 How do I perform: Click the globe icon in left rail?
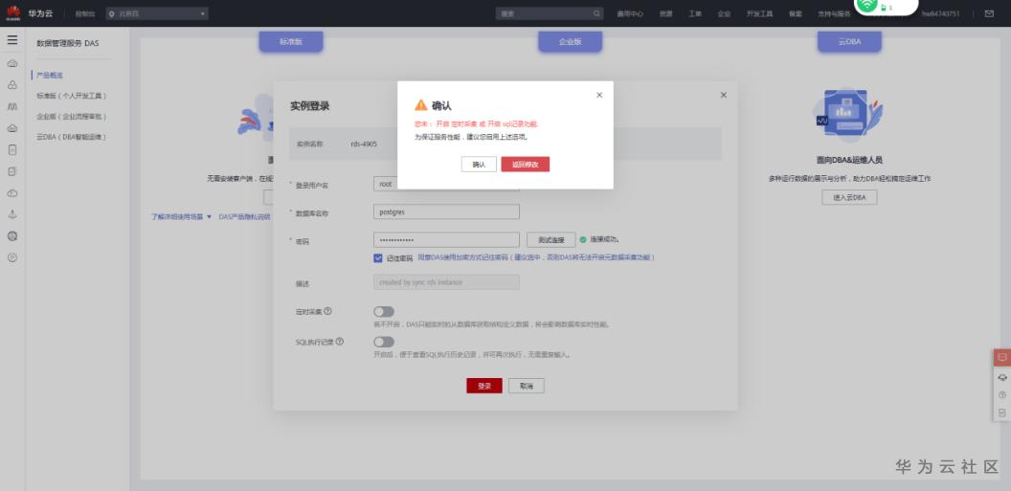tap(12, 236)
